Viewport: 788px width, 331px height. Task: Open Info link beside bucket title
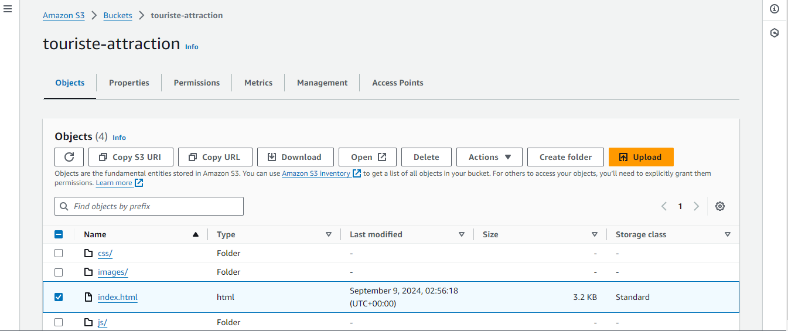pos(192,46)
